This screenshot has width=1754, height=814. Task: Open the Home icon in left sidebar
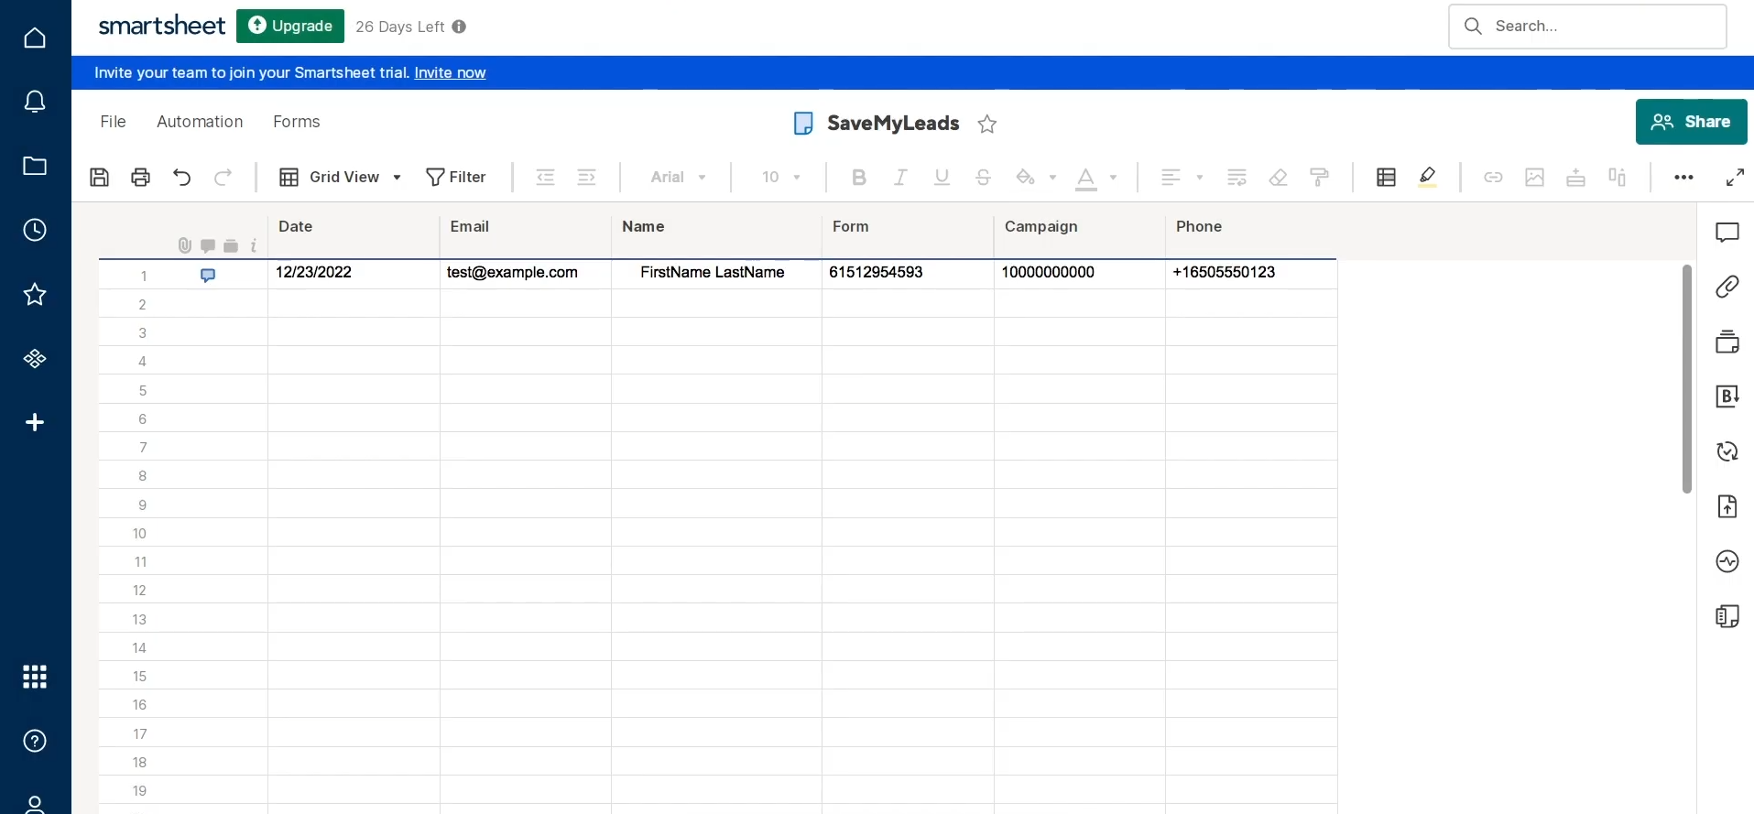coord(35,38)
